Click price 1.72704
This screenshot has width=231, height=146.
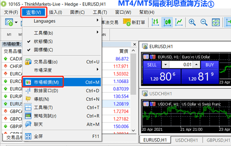coord(121,111)
